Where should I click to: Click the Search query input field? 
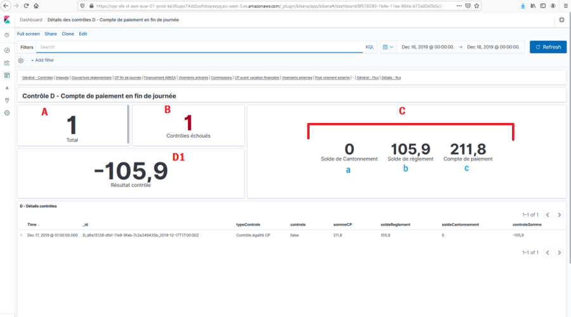tap(197, 47)
